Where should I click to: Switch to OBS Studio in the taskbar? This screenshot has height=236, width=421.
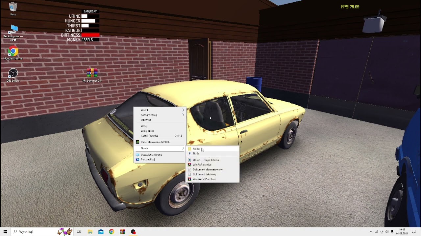(x=133, y=232)
